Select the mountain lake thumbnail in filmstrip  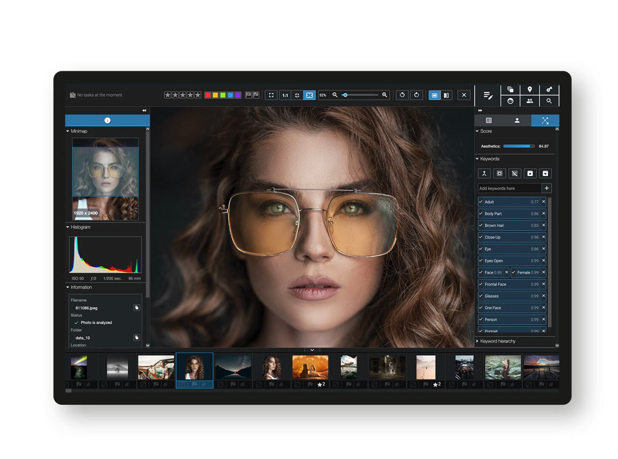coord(233,368)
